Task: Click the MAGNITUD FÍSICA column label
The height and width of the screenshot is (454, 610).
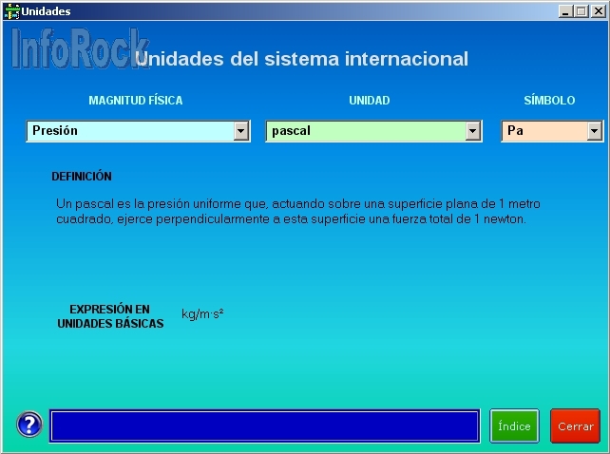Action: [x=136, y=101]
